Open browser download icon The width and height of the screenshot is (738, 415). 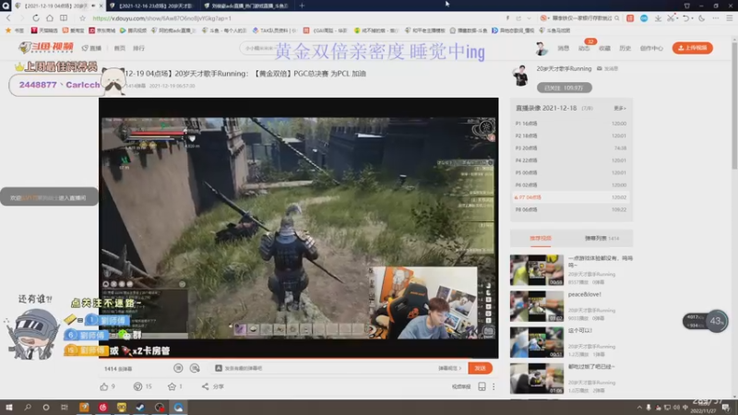(x=658, y=18)
